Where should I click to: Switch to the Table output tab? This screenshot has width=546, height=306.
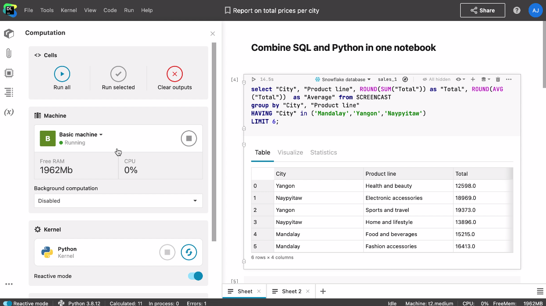262,153
